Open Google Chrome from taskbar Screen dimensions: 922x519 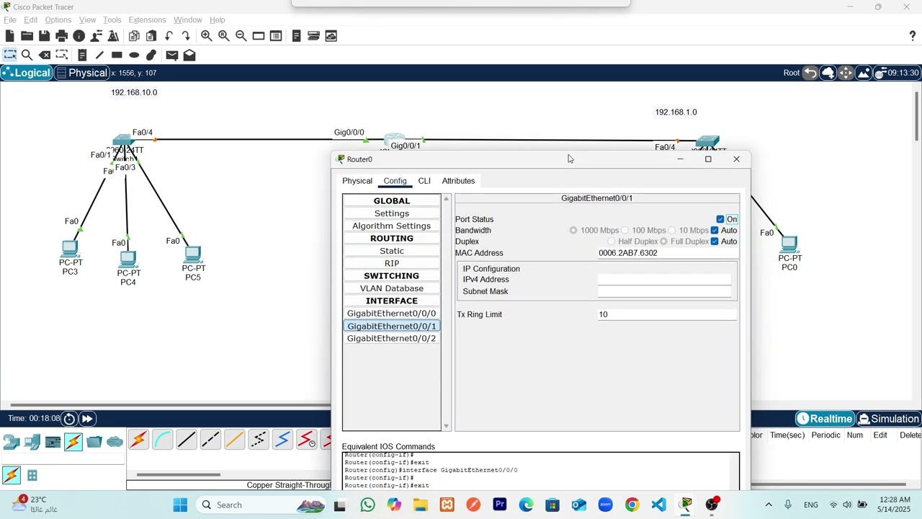click(x=632, y=505)
